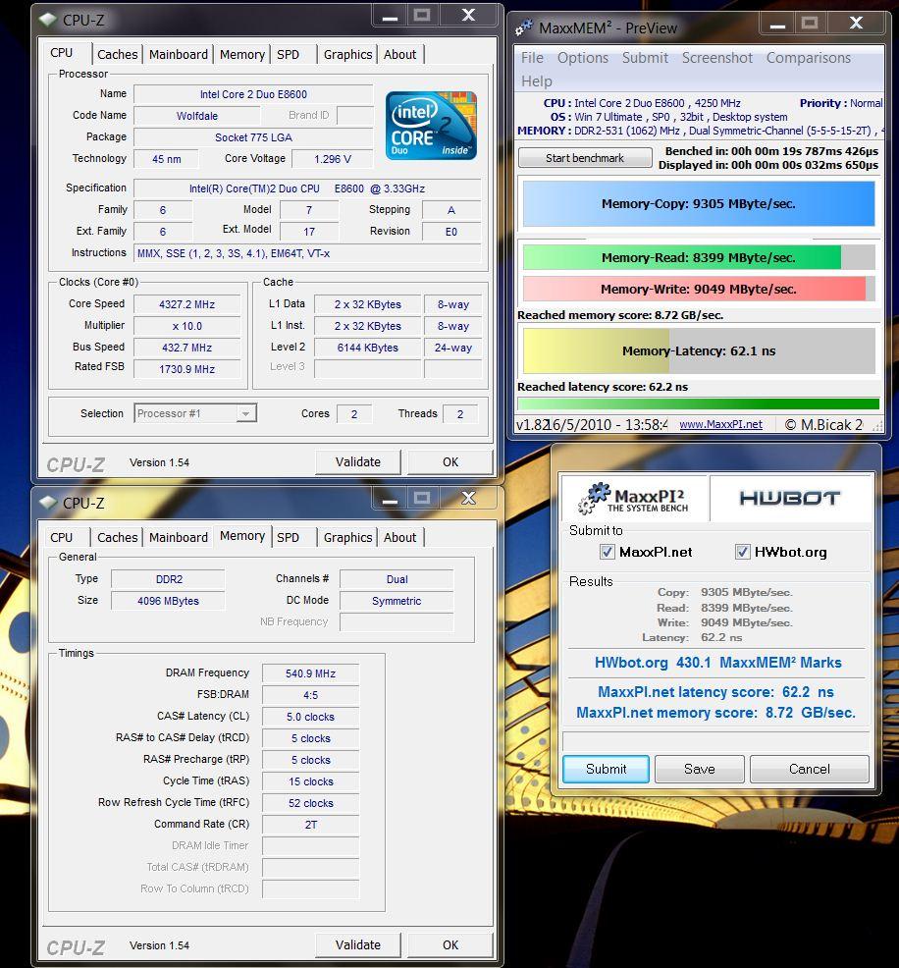Screen dimensions: 899x968
Task: Open Mainboard tab in top CPU-Z window
Action: pyautogui.click(x=179, y=54)
